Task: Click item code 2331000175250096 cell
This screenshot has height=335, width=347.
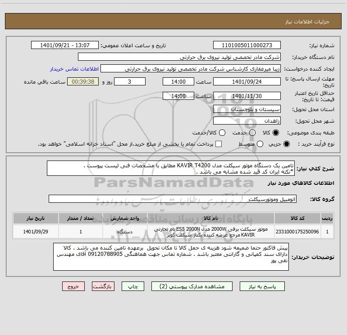Action: (x=297, y=232)
